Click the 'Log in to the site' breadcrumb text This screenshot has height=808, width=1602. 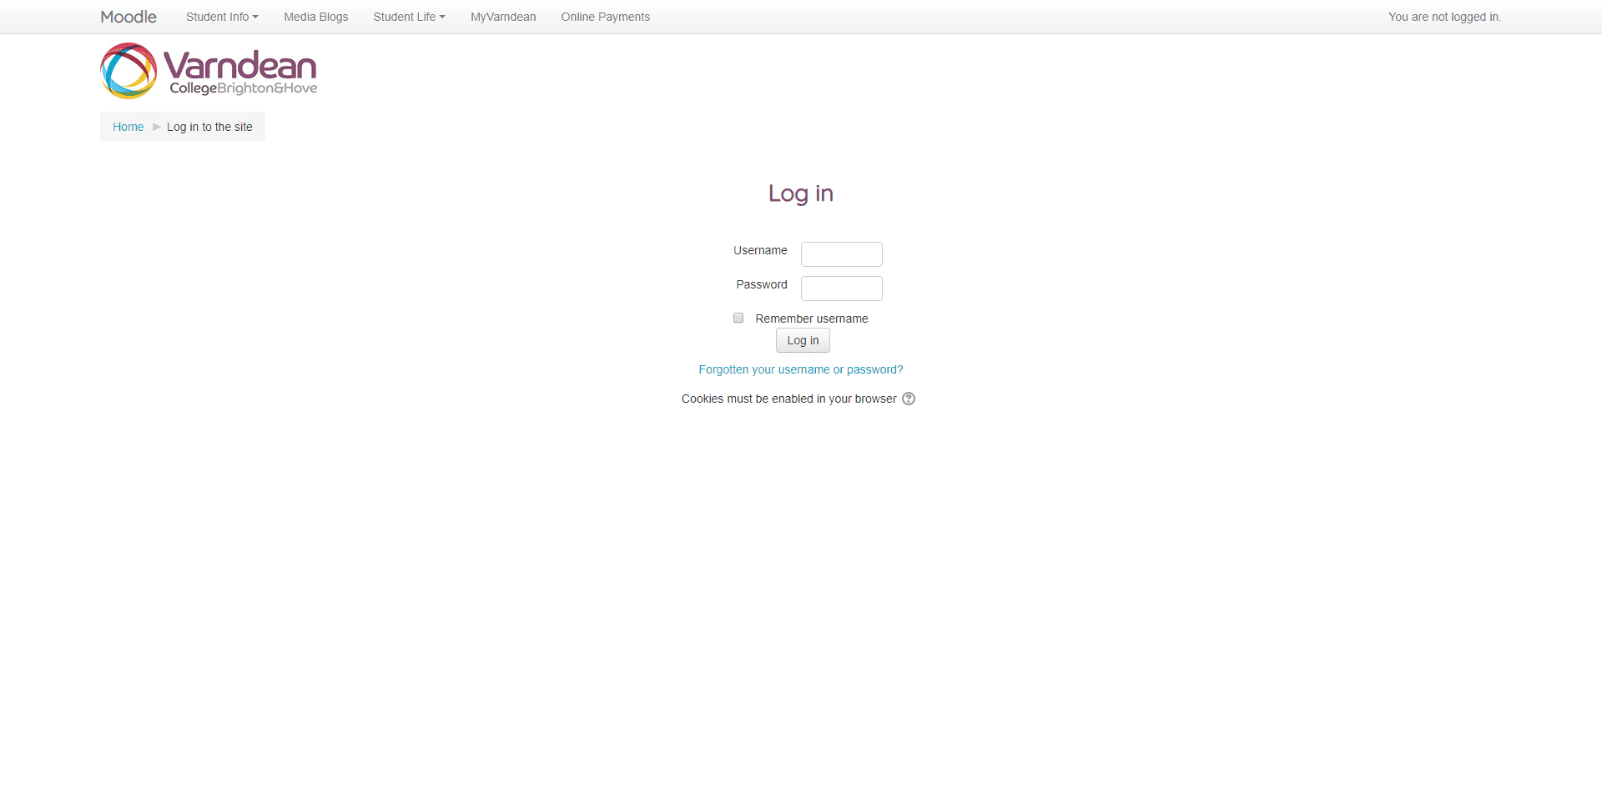click(209, 127)
